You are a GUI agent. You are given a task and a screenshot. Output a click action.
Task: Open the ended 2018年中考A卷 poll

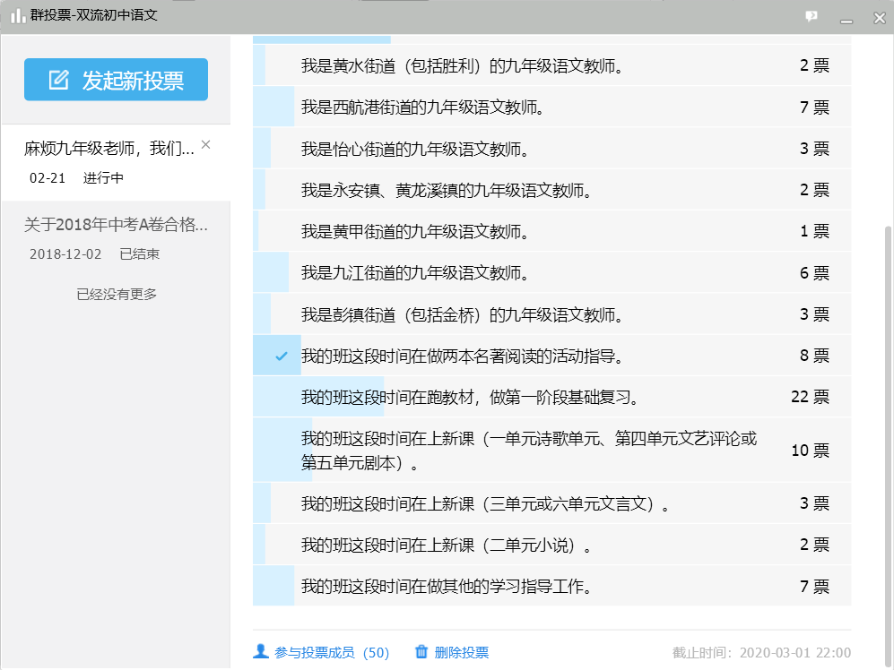tap(116, 225)
